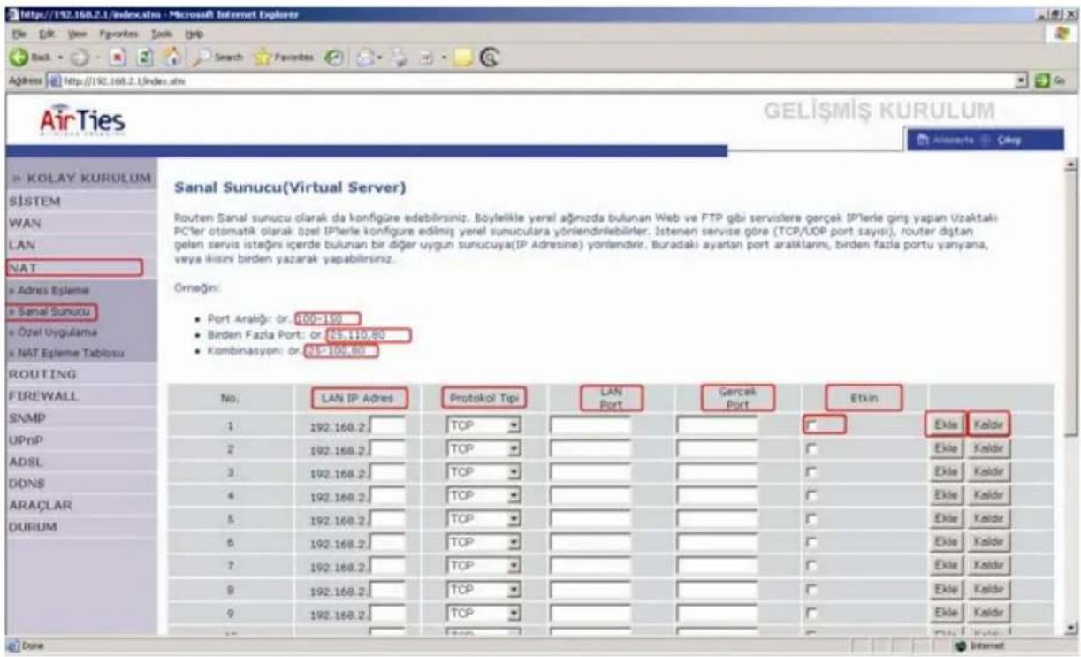
Task: Click Kaldır button in row 1
Action: tap(989, 425)
